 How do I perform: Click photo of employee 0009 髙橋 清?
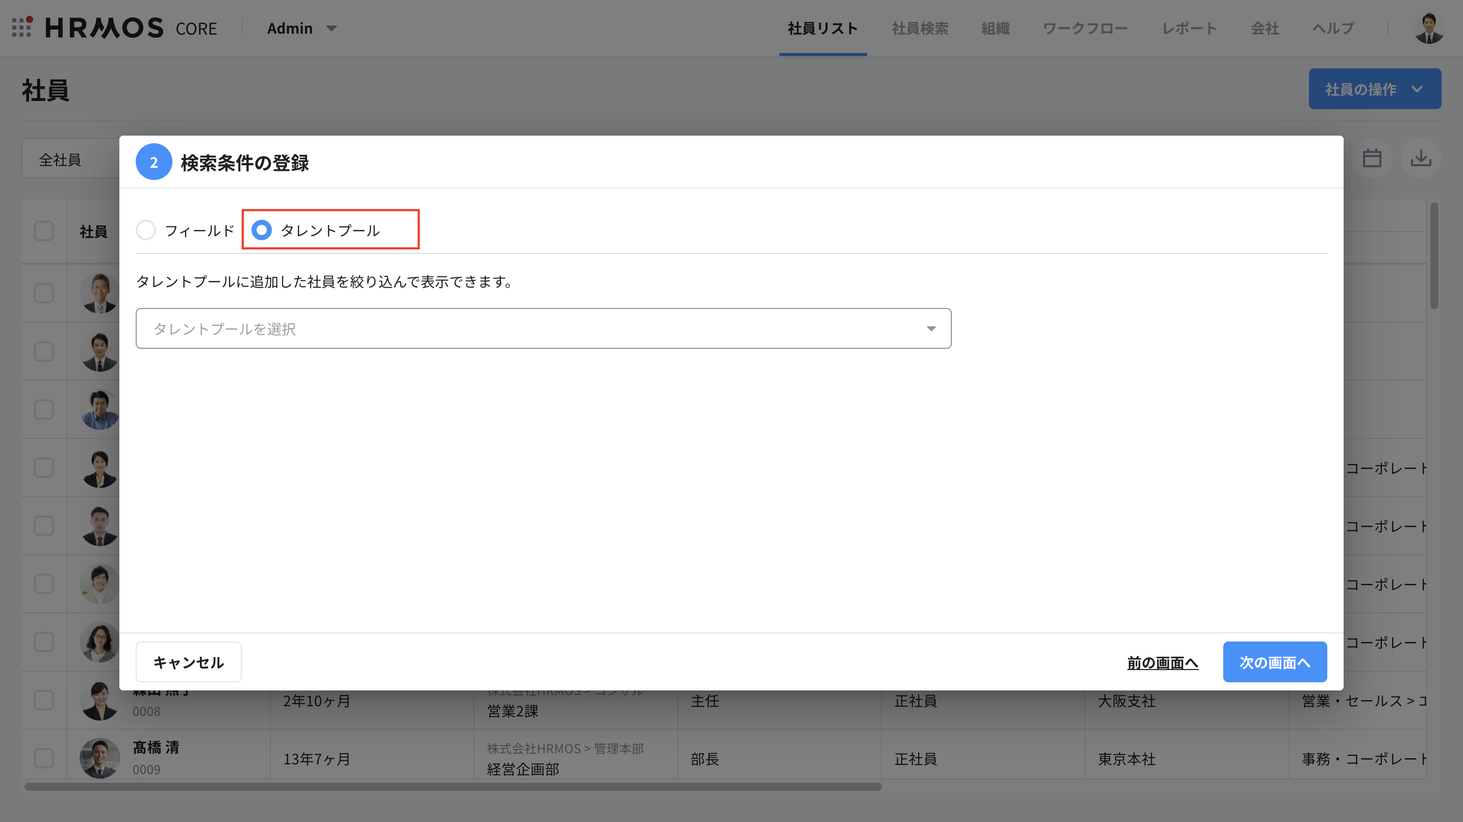(99, 758)
